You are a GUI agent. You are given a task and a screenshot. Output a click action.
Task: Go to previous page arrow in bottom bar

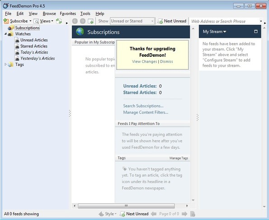(x=154, y=214)
